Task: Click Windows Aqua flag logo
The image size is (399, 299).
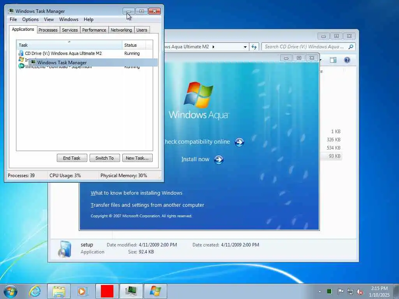Action: [x=198, y=95]
